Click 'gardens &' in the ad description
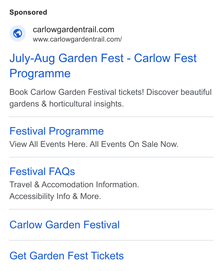 point(28,104)
